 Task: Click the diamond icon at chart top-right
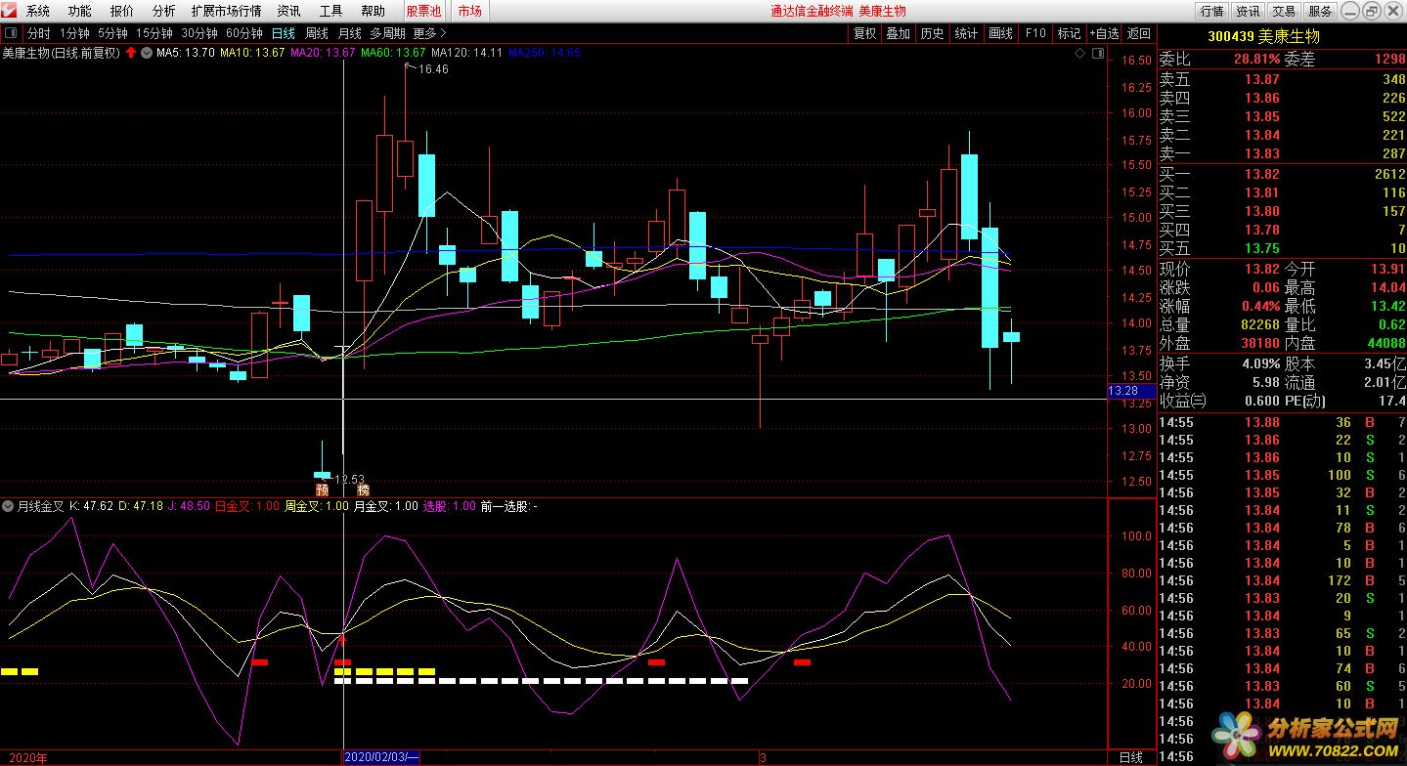[x=1077, y=53]
